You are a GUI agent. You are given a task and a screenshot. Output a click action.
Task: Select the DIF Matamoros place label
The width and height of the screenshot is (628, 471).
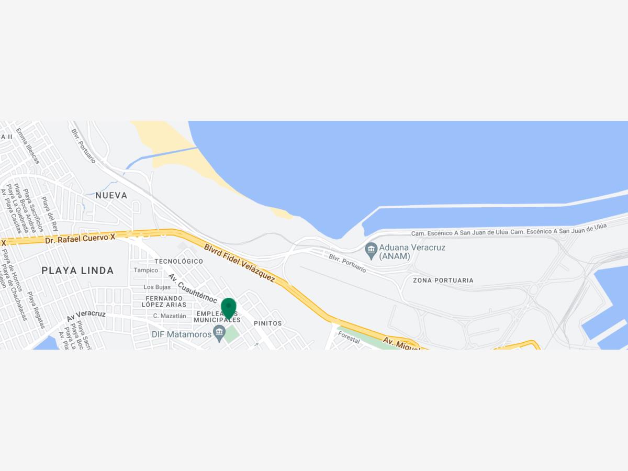(181, 334)
